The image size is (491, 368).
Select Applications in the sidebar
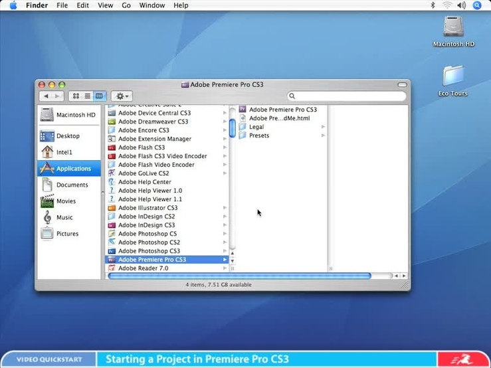pos(69,169)
